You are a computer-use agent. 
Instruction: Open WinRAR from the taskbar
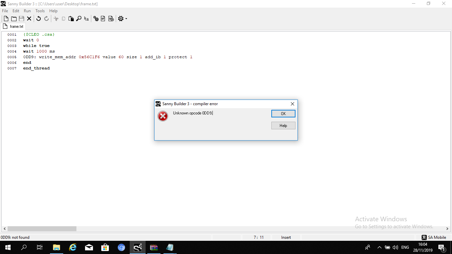[x=154, y=247]
